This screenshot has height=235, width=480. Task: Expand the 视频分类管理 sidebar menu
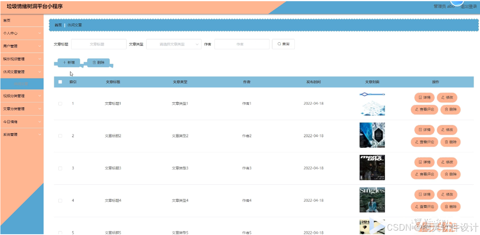point(22,96)
